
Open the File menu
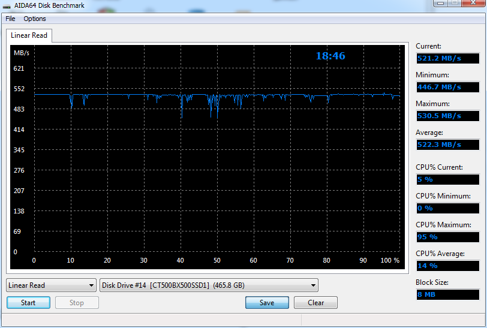coord(10,19)
